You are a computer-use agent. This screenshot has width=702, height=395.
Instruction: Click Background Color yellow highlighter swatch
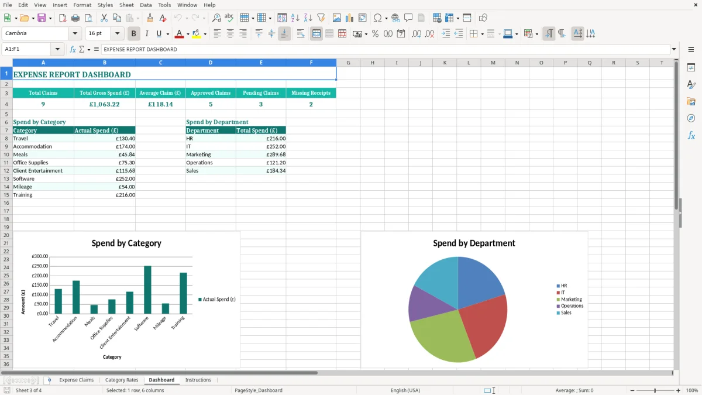coord(196,34)
